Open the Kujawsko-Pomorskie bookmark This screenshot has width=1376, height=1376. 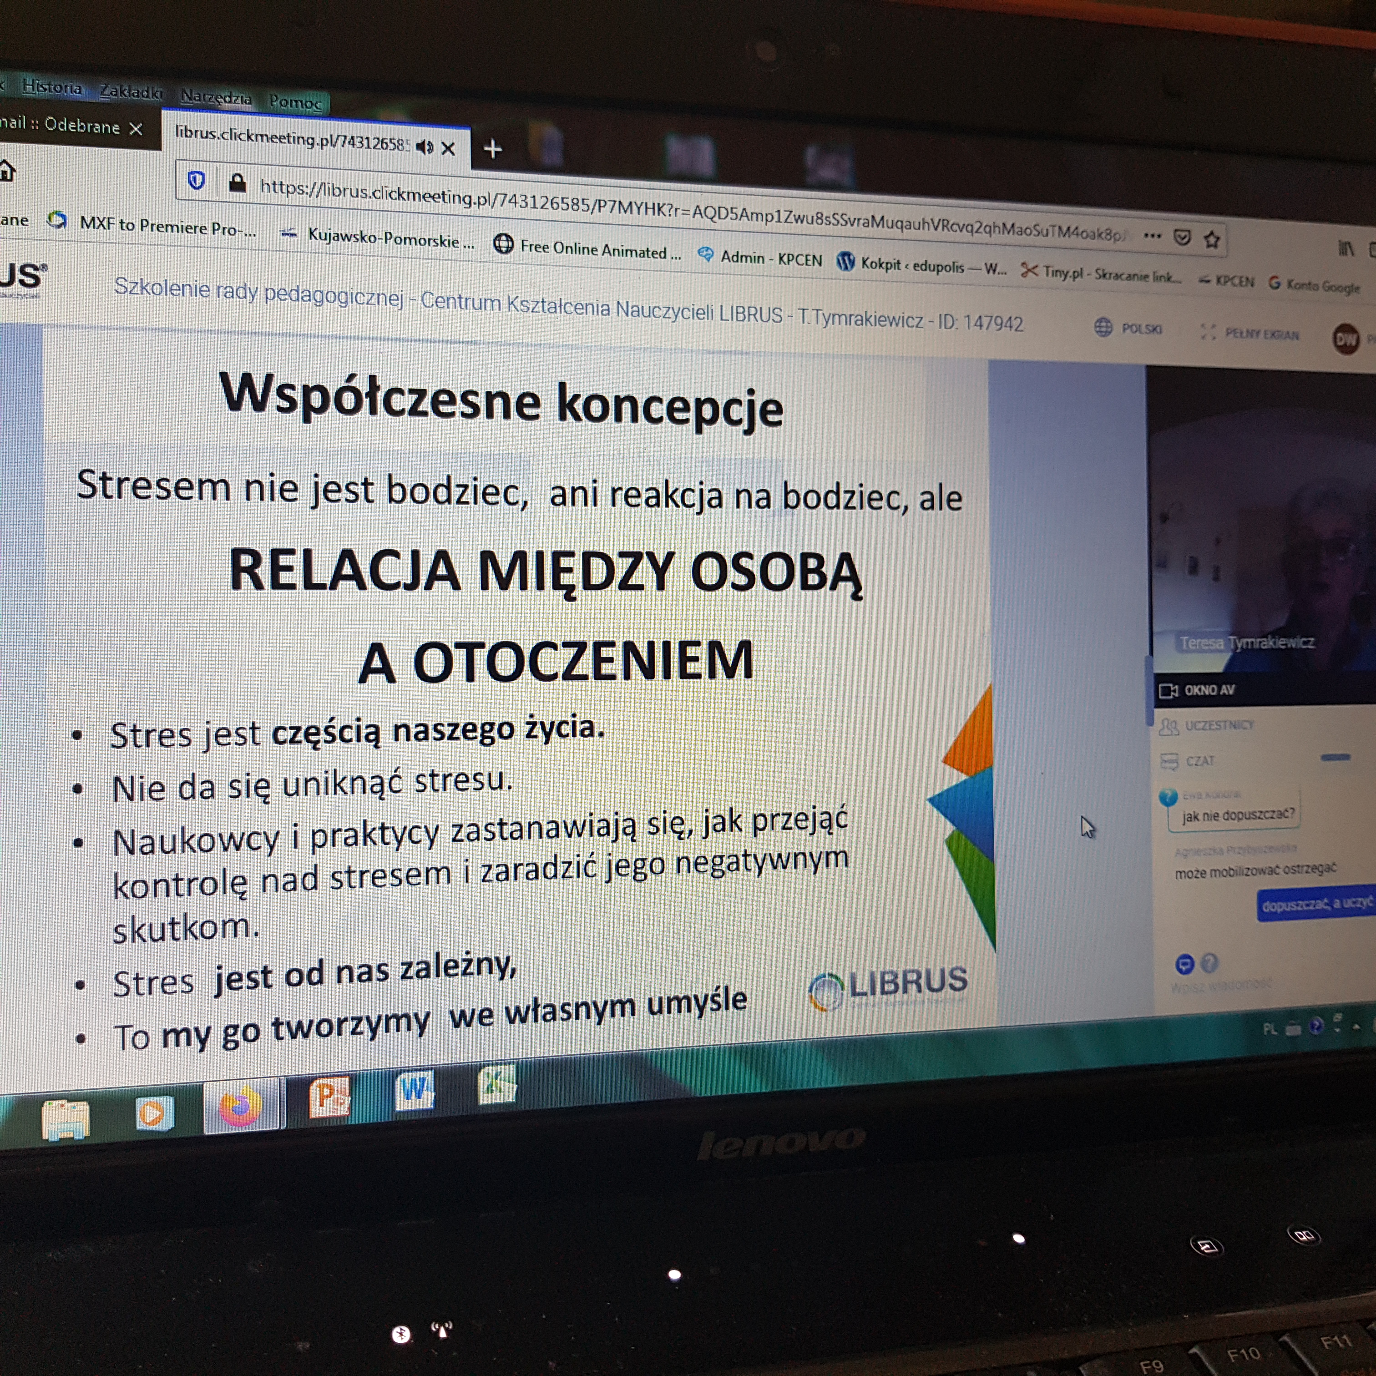(x=377, y=238)
